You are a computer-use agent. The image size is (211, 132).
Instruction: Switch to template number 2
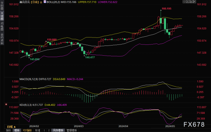click(x=49, y=130)
